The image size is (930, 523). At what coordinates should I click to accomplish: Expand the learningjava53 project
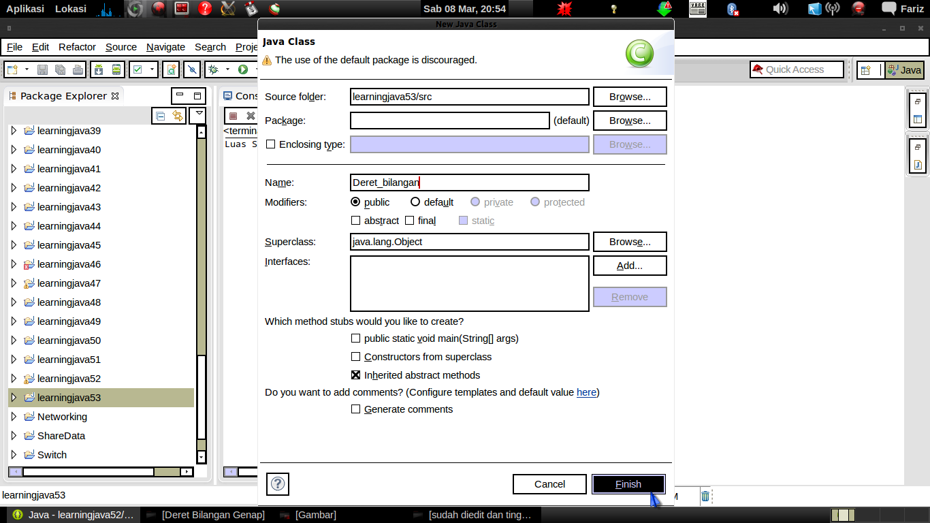tap(14, 398)
